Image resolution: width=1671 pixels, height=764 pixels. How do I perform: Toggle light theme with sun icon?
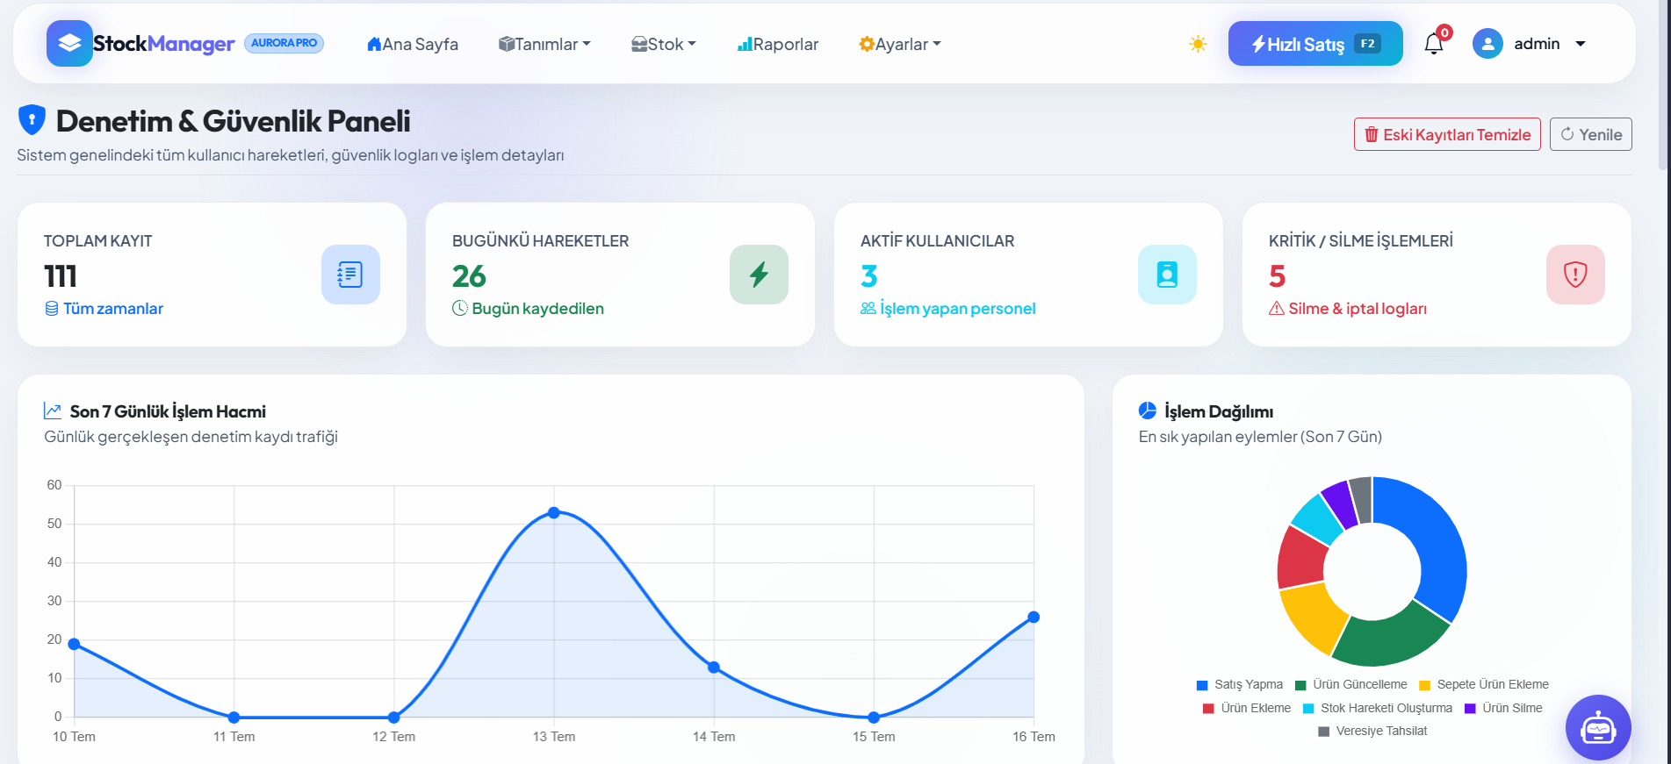click(x=1198, y=44)
